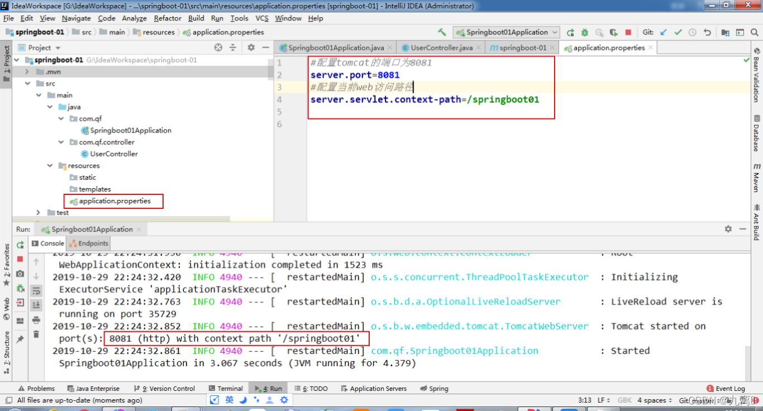Click the server.port=8081 line in the editor
Viewport: 763px width, 411px height.
(x=355, y=75)
